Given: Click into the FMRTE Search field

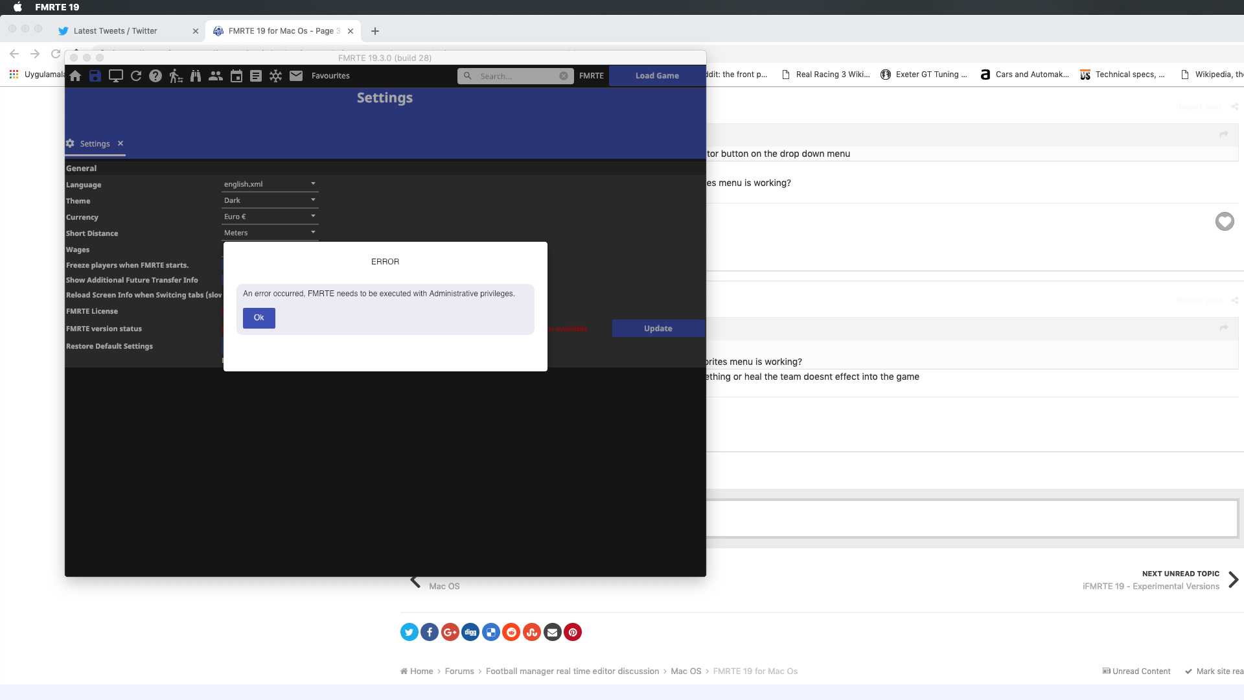Looking at the screenshot, I should click(516, 76).
